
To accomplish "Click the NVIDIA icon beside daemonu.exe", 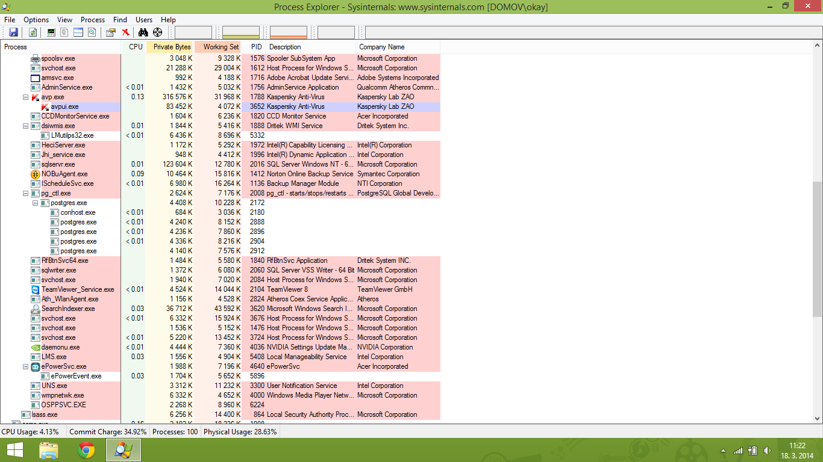I will [x=36, y=347].
